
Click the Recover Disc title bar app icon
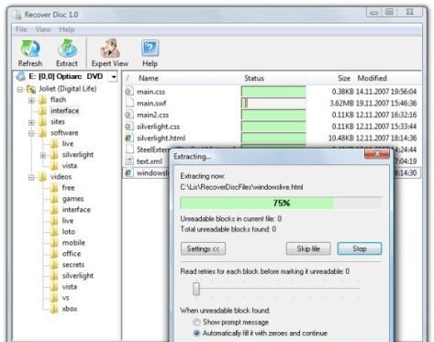[x=17, y=15]
